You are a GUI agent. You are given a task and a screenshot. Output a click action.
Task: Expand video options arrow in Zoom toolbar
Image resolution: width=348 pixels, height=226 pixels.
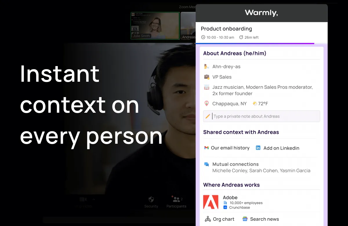(93, 199)
